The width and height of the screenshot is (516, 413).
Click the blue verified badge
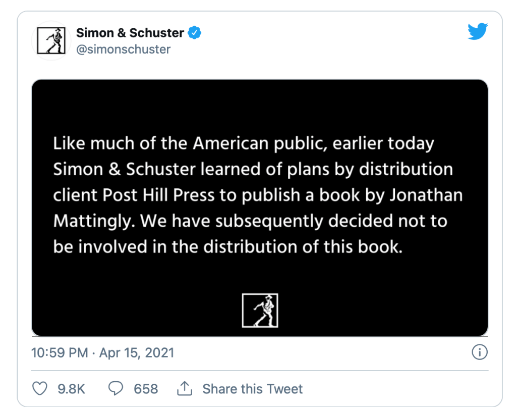click(195, 33)
